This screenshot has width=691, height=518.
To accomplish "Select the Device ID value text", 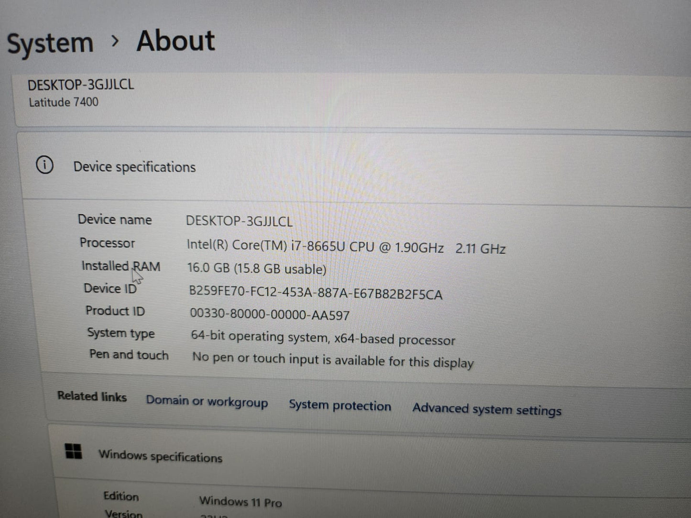I will click(x=315, y=293).
